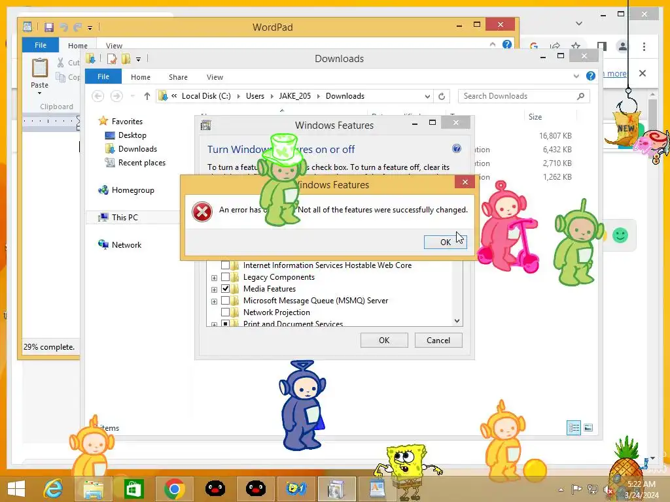670x502 pixels.
Task: Open WordPad File menu
Action: (41, 45)
